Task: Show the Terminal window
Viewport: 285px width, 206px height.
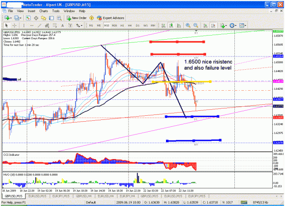Action: point(52,18)
